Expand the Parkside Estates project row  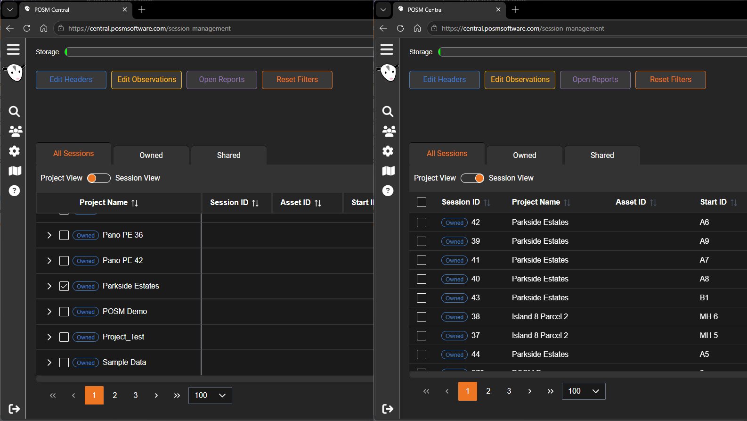pyautogui.click(x=49, y=286)
